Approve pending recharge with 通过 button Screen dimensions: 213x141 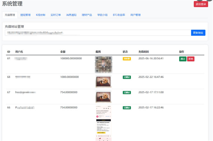(x=183, y=59)
